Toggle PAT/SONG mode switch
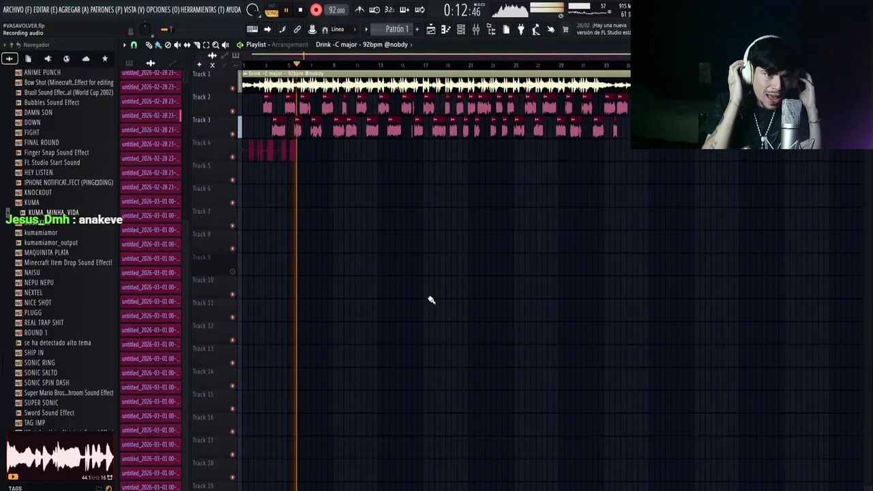This screenshot has height=491, width=873. click(x=271, y=10)
